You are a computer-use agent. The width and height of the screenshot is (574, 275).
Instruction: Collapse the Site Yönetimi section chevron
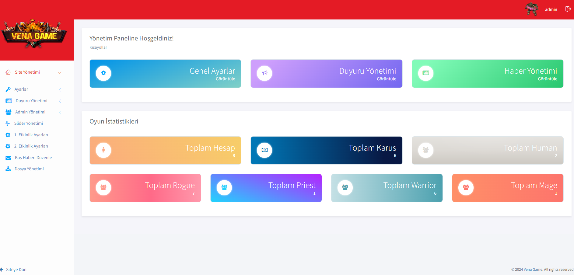click(60, 72)
